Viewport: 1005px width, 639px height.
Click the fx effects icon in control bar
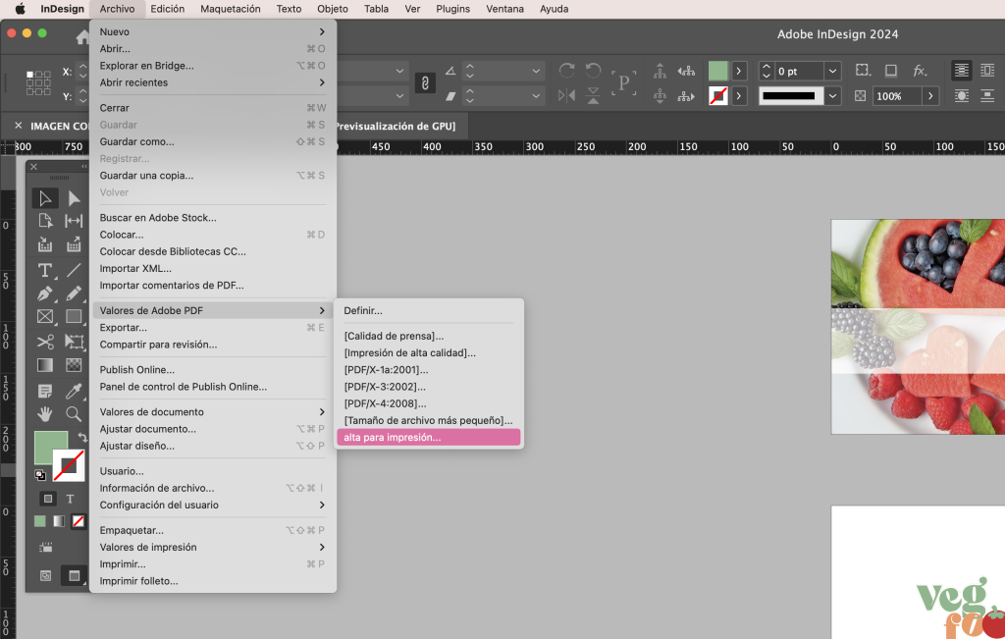tap(920, 71)
